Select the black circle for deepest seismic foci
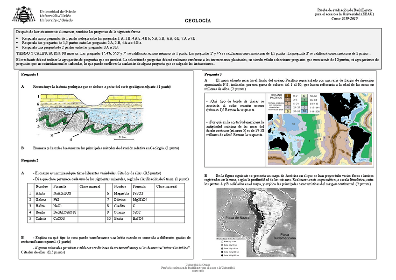Viewport: 396px width, 280px height. (222, 255)
